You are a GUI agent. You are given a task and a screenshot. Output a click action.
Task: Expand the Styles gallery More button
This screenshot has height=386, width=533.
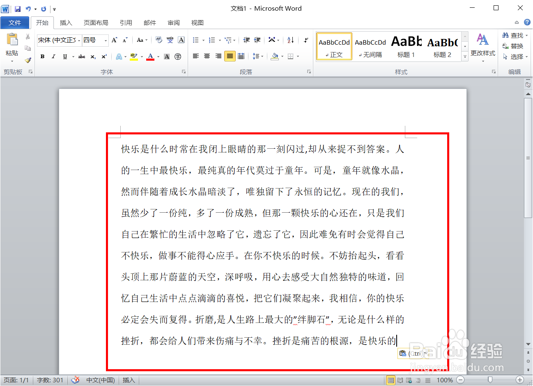click(x=465, y=57)
